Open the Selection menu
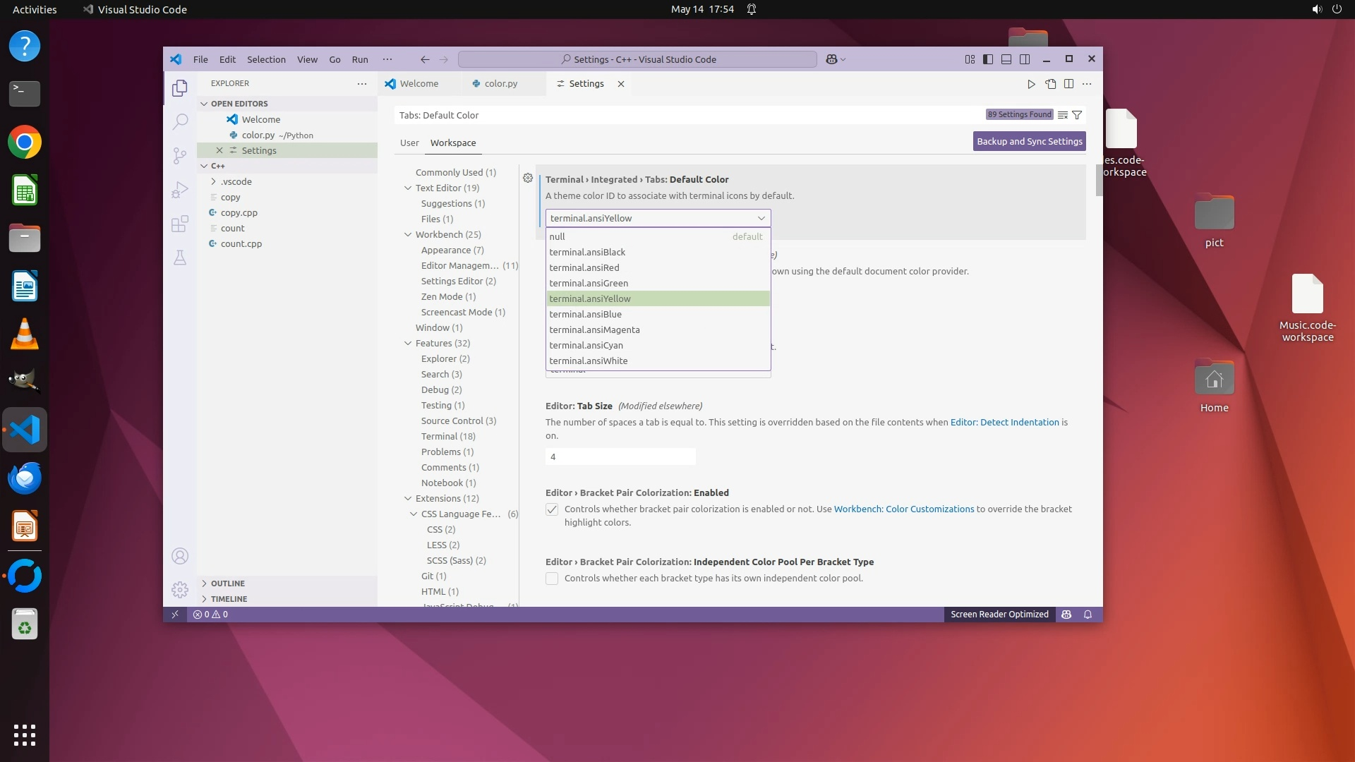Image resolution: width=1355 pixels, height=762 pixels. click(x=266, y=59)
